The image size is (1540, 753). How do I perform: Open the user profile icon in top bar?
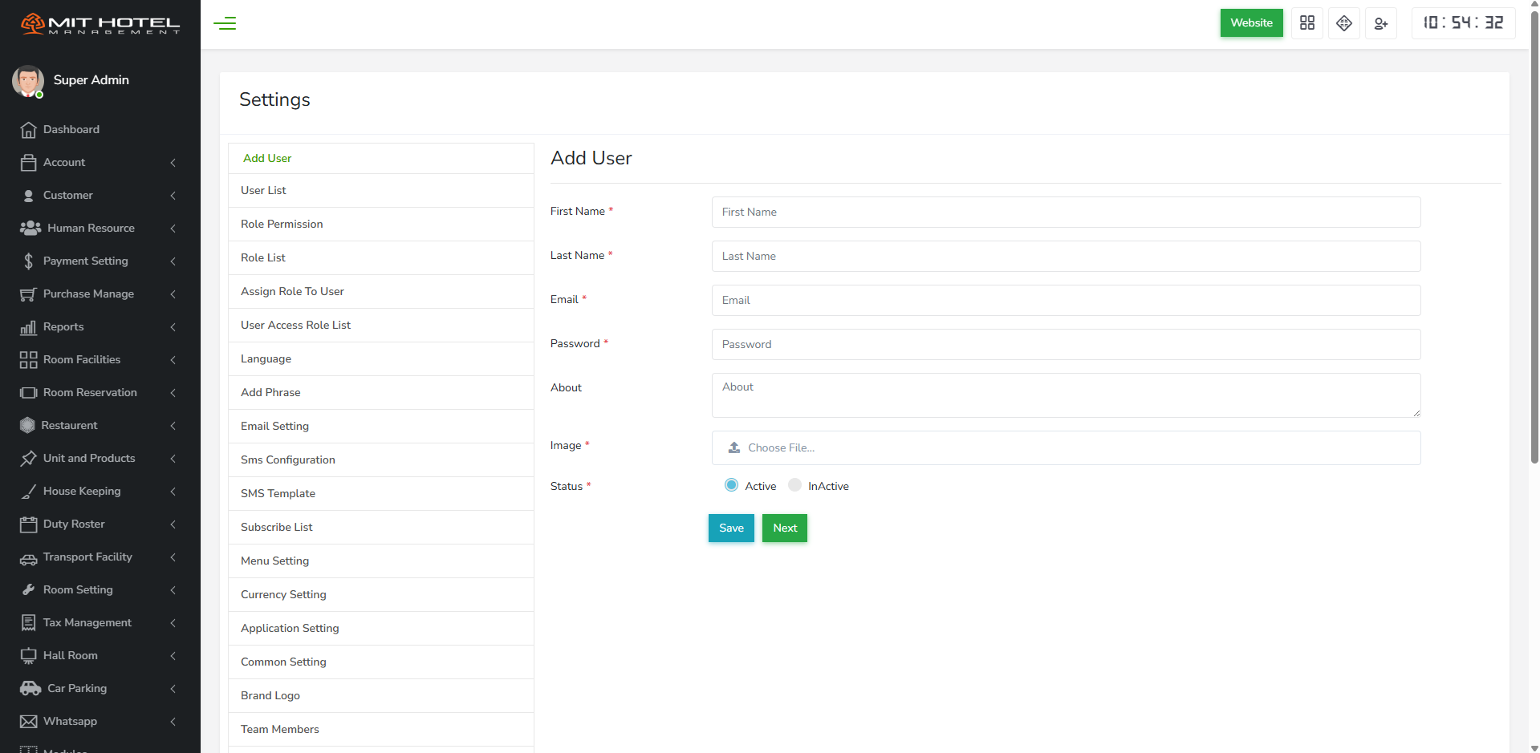pyautogui.click(x=1381, y=23)
